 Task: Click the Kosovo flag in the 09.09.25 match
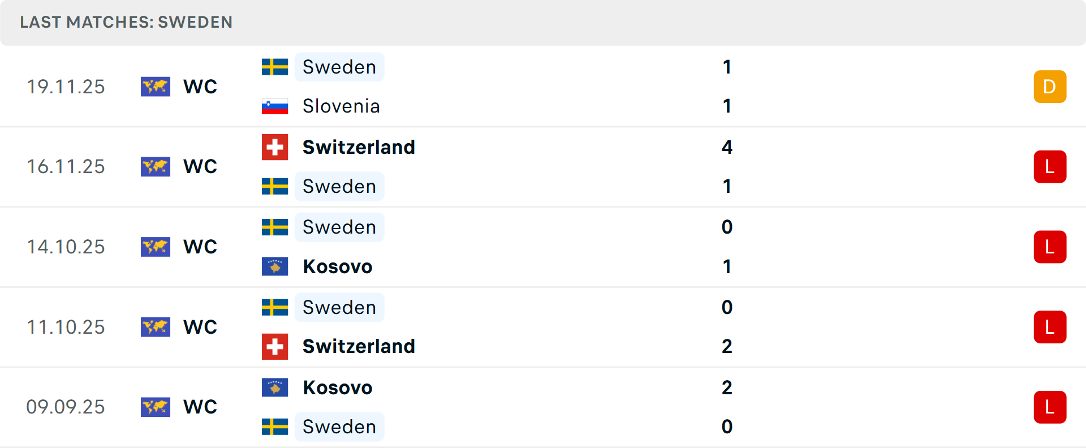coord(275,387)
